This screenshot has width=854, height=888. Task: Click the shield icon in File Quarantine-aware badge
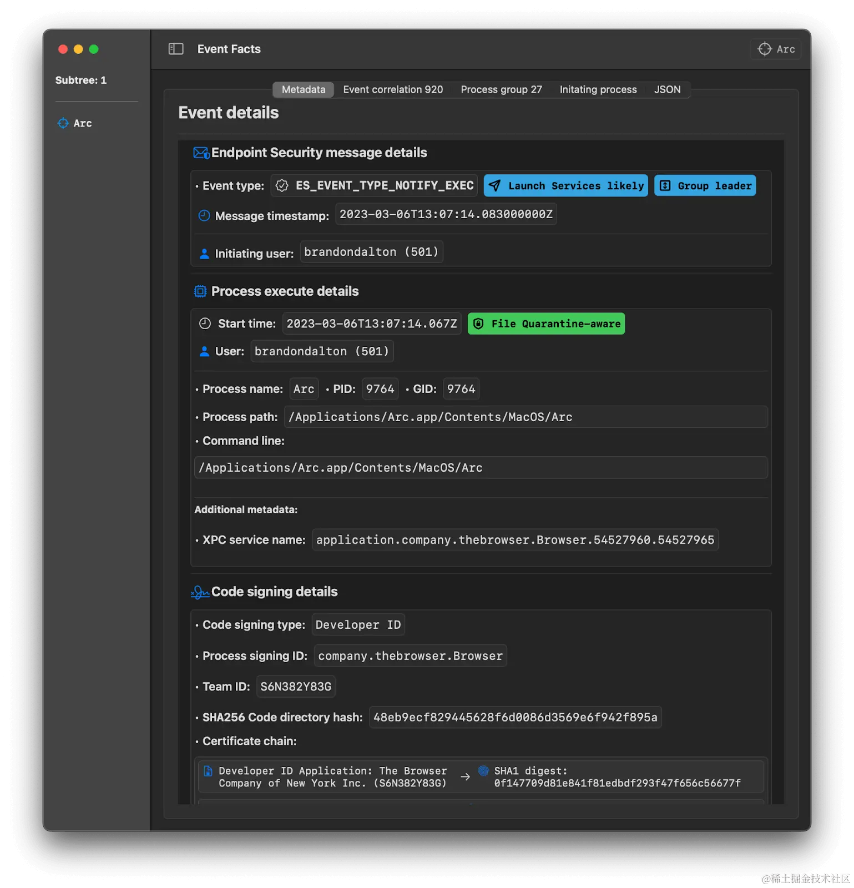478,324
